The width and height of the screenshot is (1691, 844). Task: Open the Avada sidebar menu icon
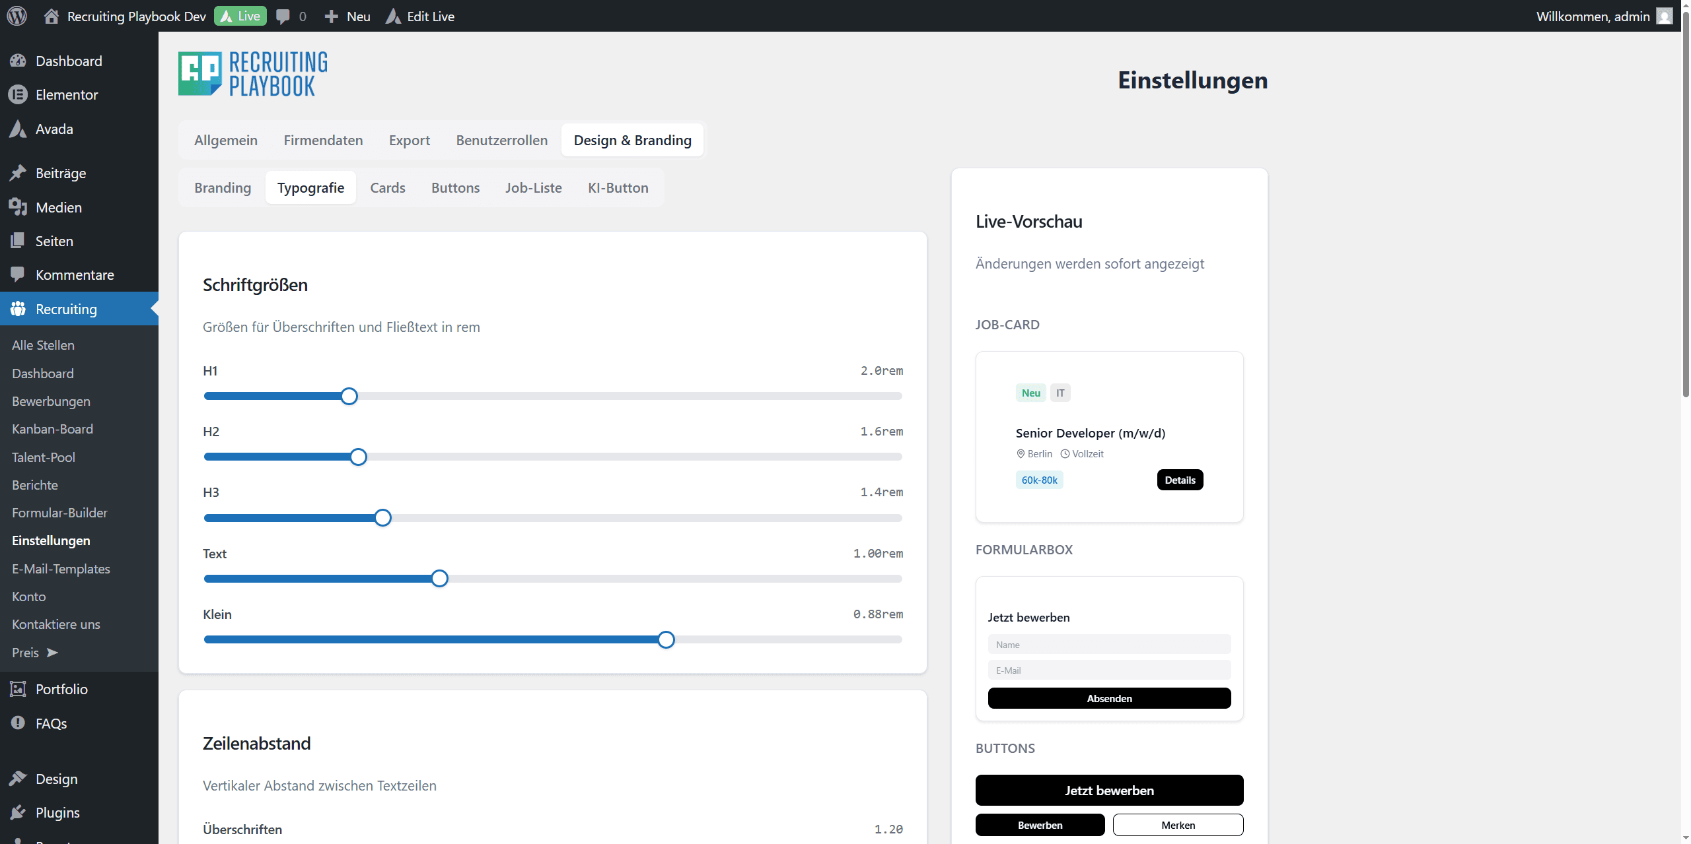18,129
